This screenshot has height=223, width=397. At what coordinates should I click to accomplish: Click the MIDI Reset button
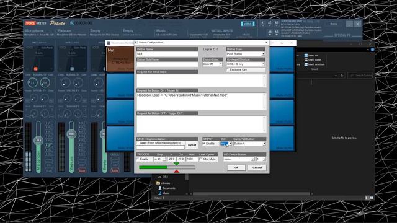(x=192, y=145)
